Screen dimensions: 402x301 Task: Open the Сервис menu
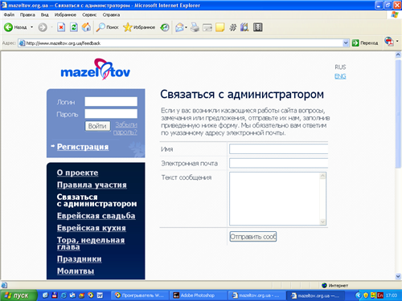89,14
